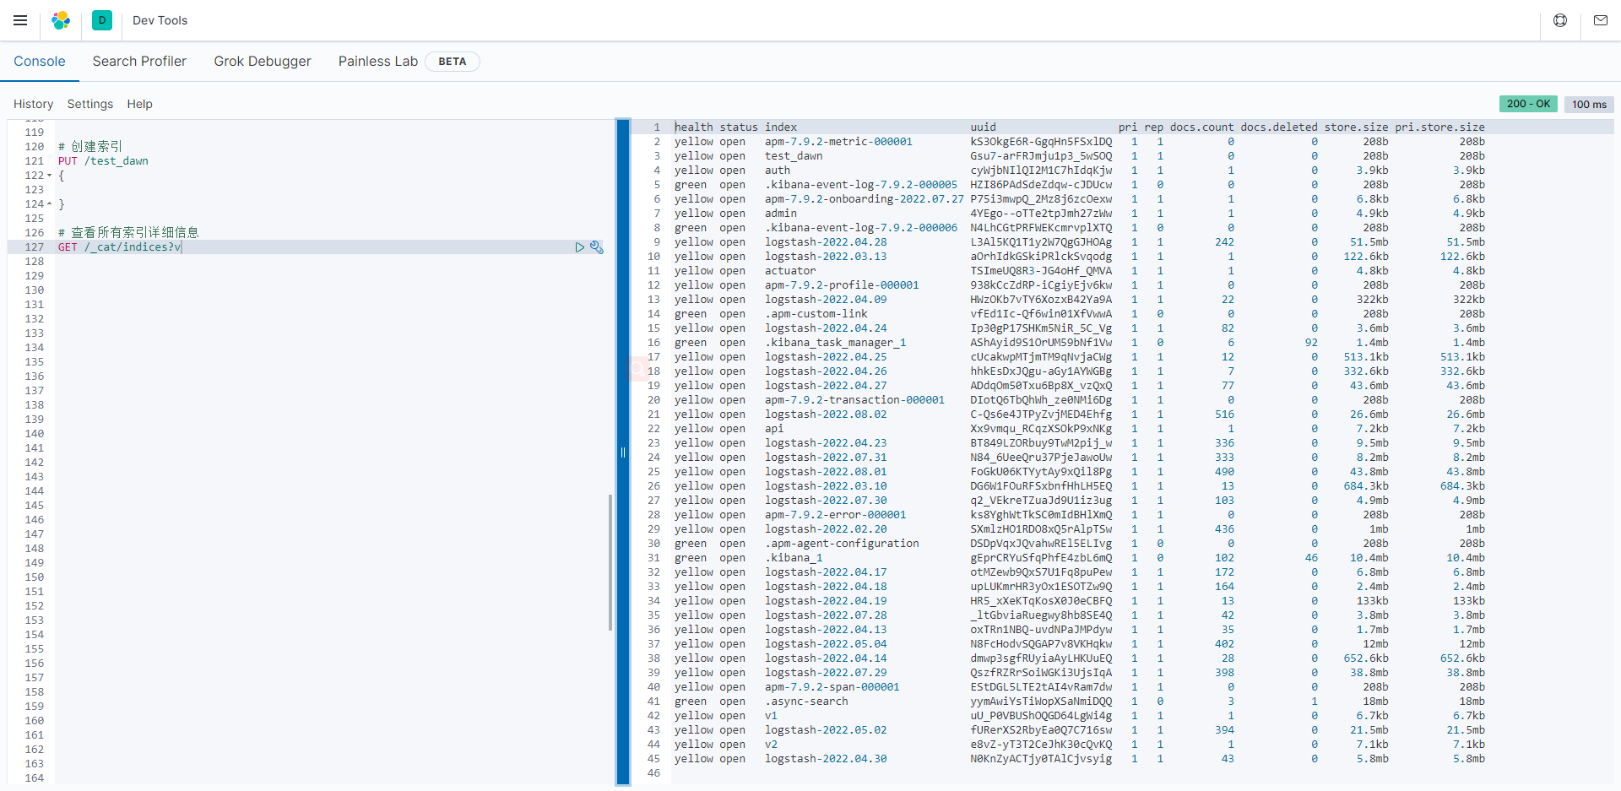Open the hamburger navigation menu
The width and height of the screenshot is (1621, 791).
point(20,20)
